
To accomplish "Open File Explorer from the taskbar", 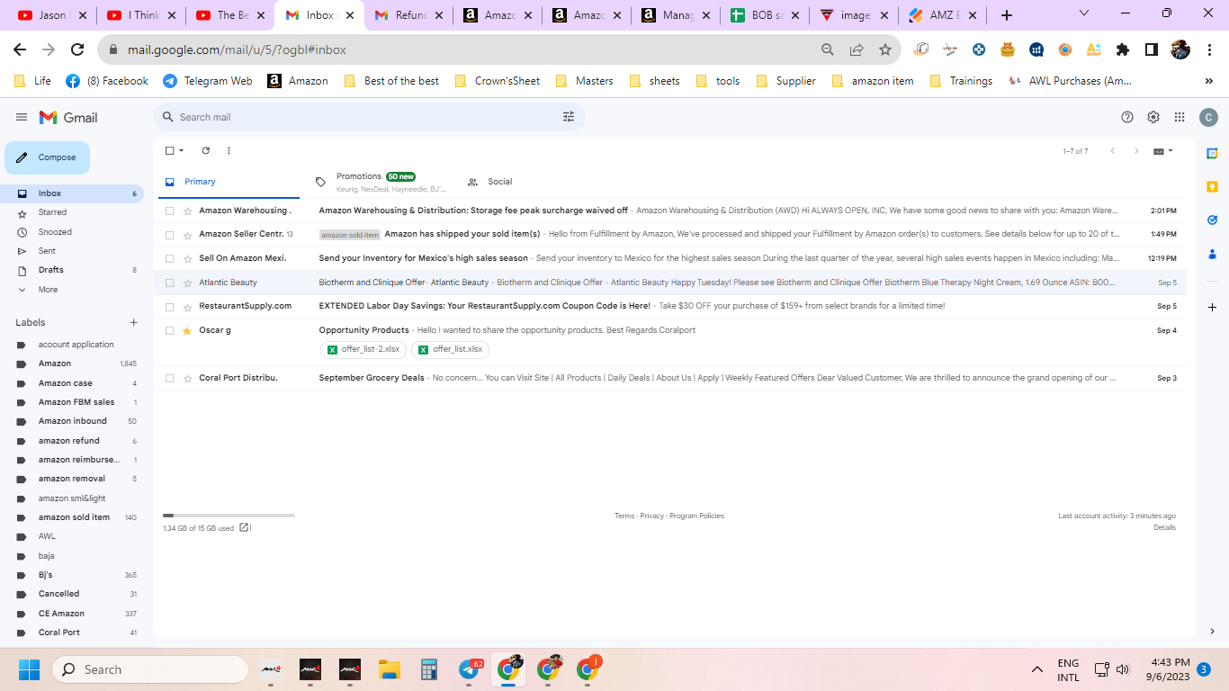I will click(x=390, y=669).
